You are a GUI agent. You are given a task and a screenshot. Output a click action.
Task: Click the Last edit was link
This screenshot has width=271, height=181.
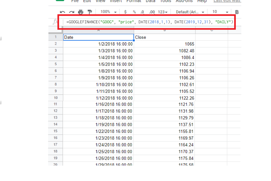click(x=227, y=1)
